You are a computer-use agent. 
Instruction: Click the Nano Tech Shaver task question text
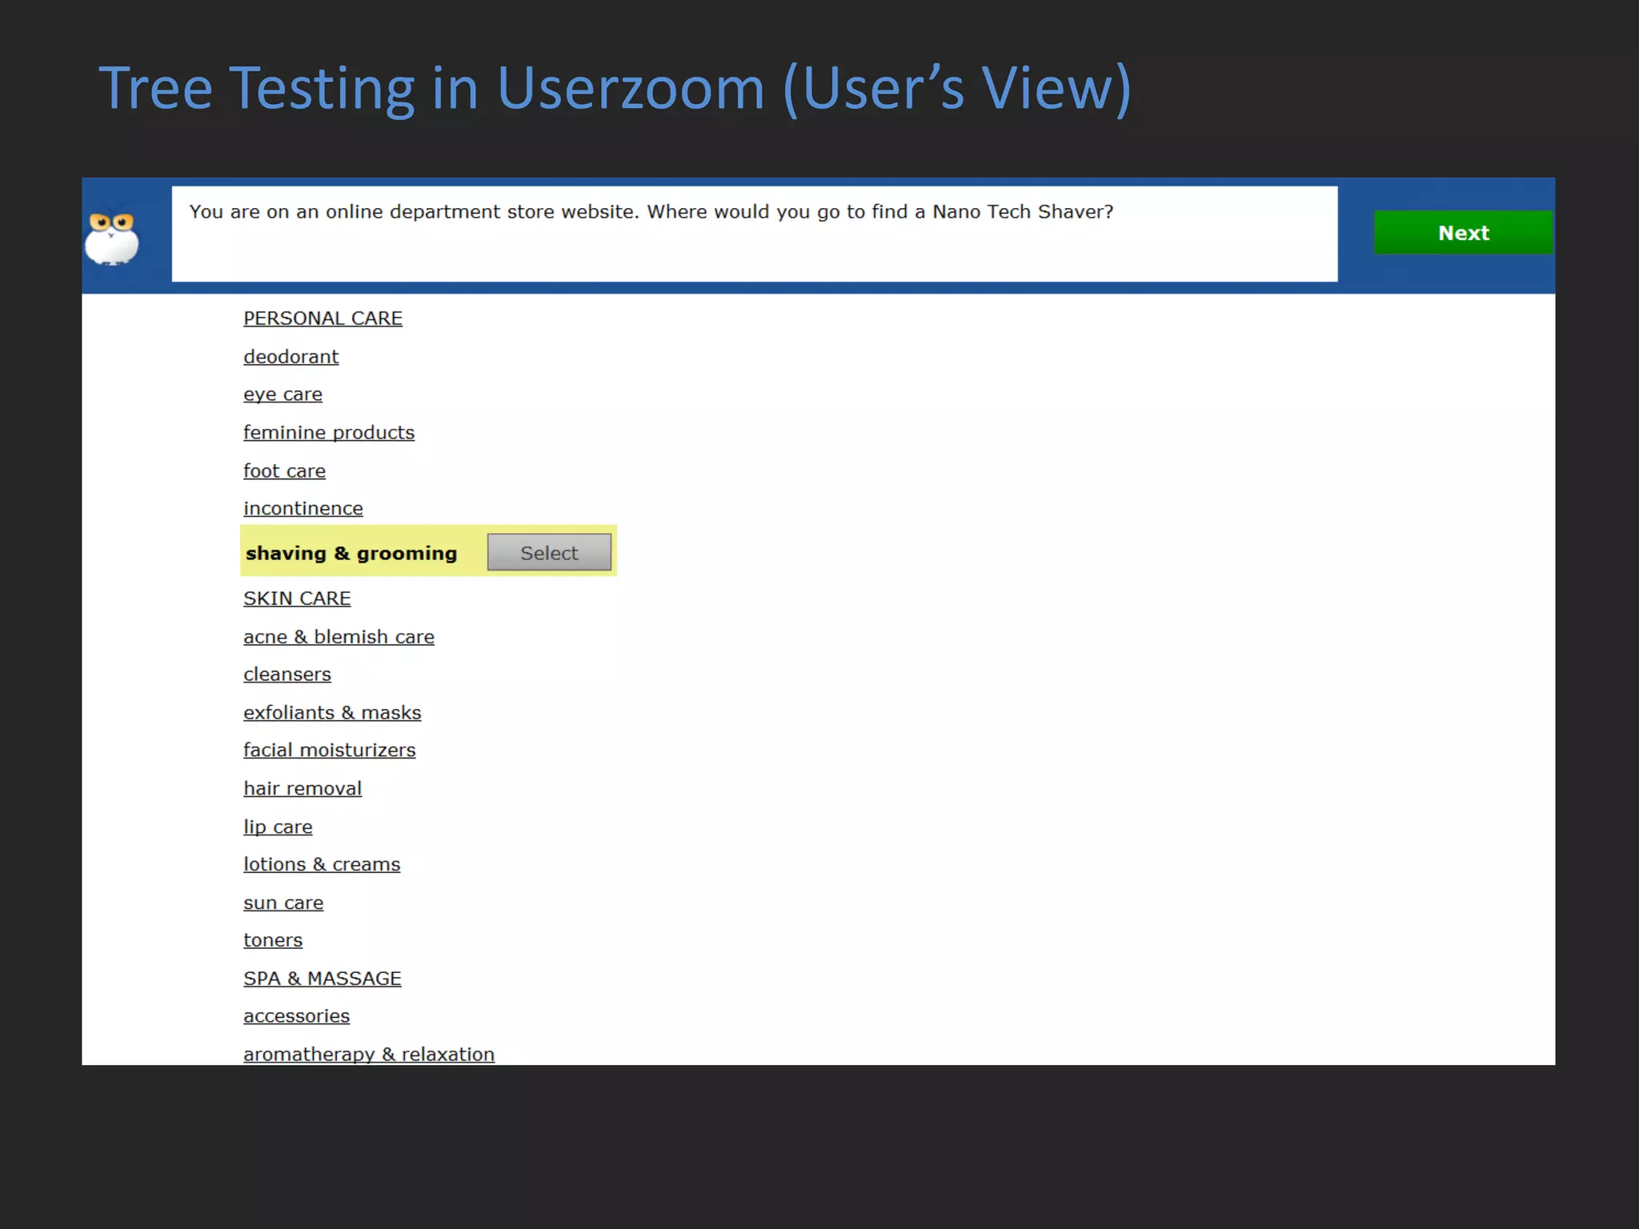[x=651, y=212]
